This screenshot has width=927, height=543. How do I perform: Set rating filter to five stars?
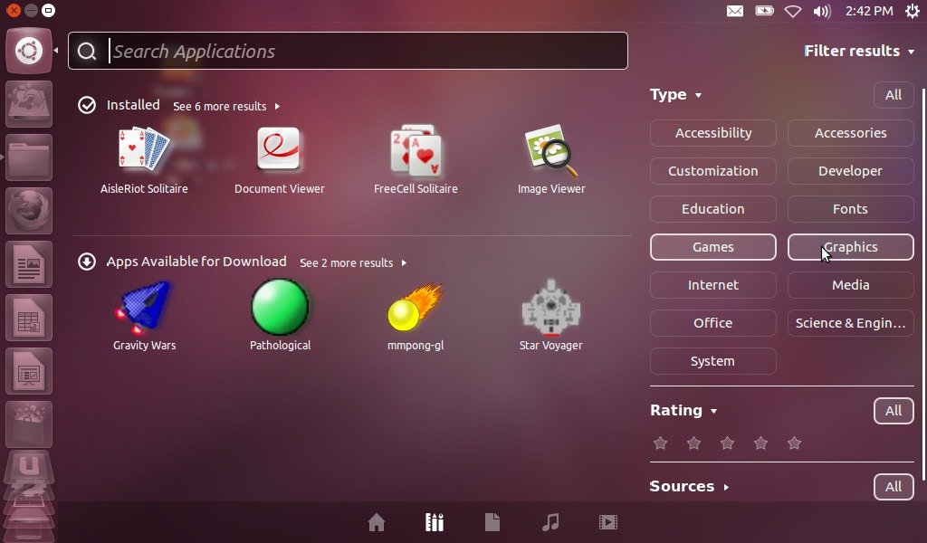[x=794, y=443]
